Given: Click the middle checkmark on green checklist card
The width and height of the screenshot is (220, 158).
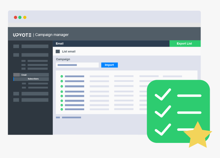Looking at the screenshot, I should 163,111.
